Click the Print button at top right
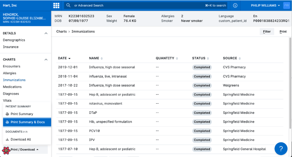Image resolution: width=292 pixels, height=157 pixels. (283, 32)
